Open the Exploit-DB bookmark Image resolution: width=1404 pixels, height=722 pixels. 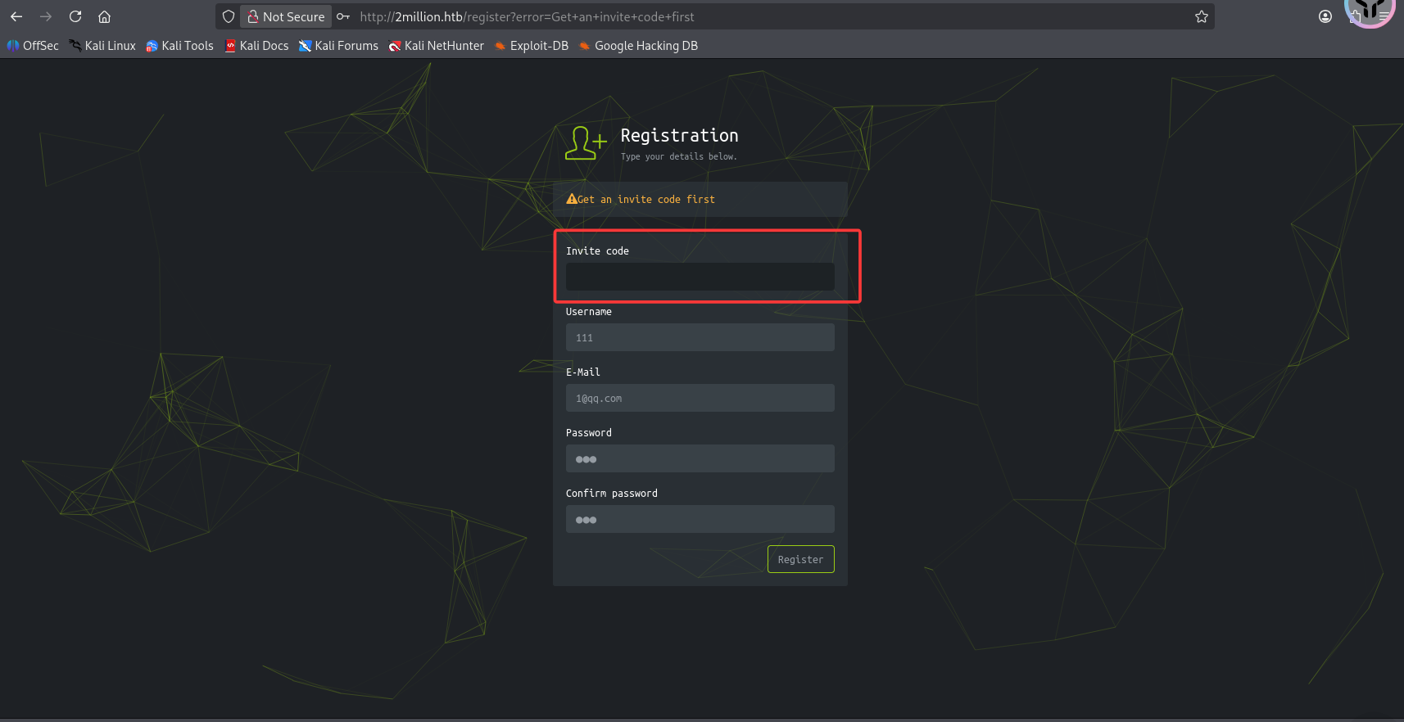(x=532, y=46)
